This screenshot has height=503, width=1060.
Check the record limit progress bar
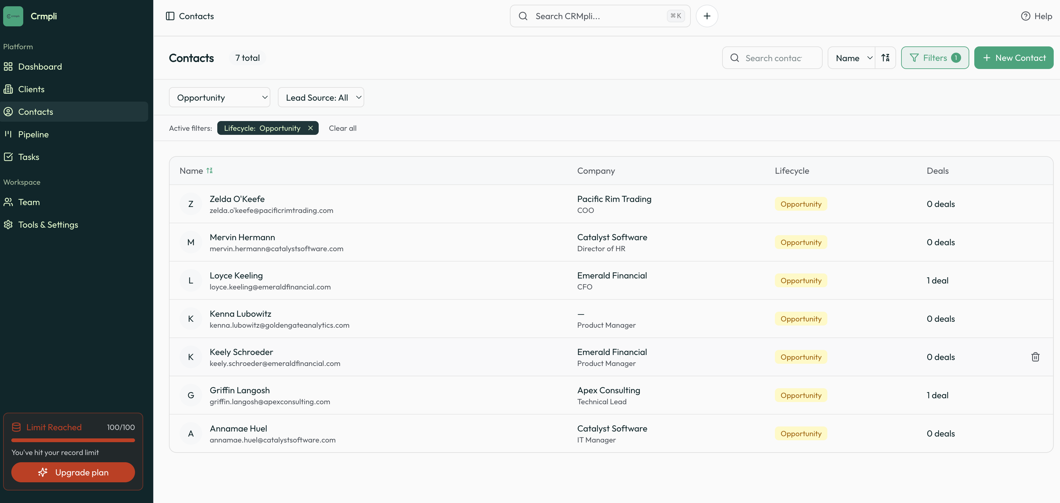click(73, 440)
